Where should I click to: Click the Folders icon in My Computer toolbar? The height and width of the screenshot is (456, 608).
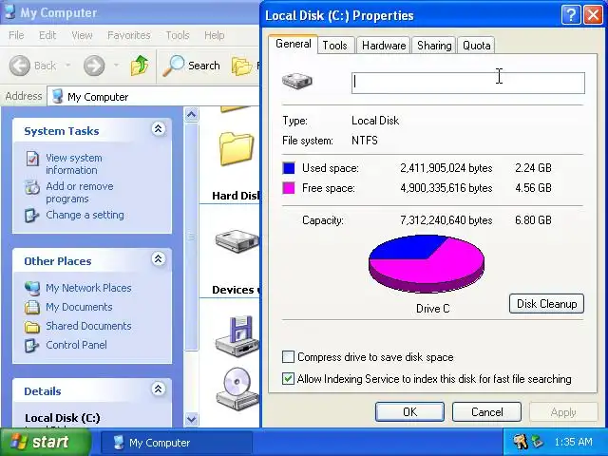point(241,66)
